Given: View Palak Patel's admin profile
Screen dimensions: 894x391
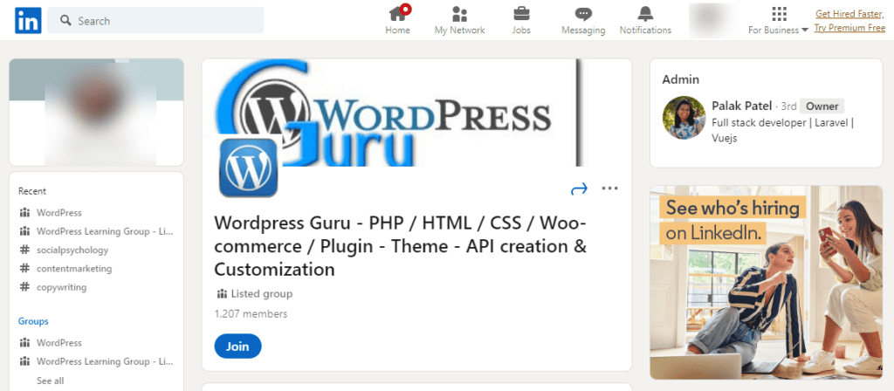Looking at the screenshot, I should coord(742,106).
